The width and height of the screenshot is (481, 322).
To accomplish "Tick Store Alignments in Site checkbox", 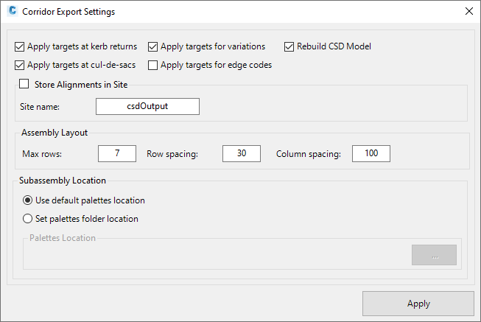I will coord(24,84).
